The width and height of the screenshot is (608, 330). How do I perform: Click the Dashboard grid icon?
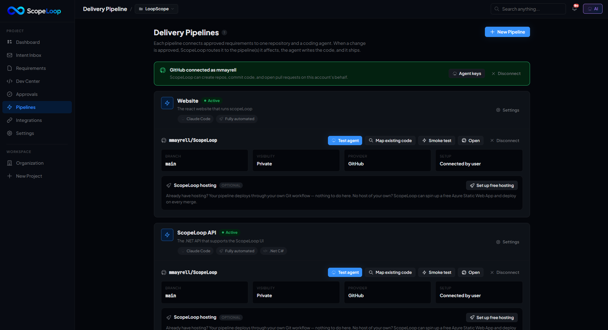point(10,42)
